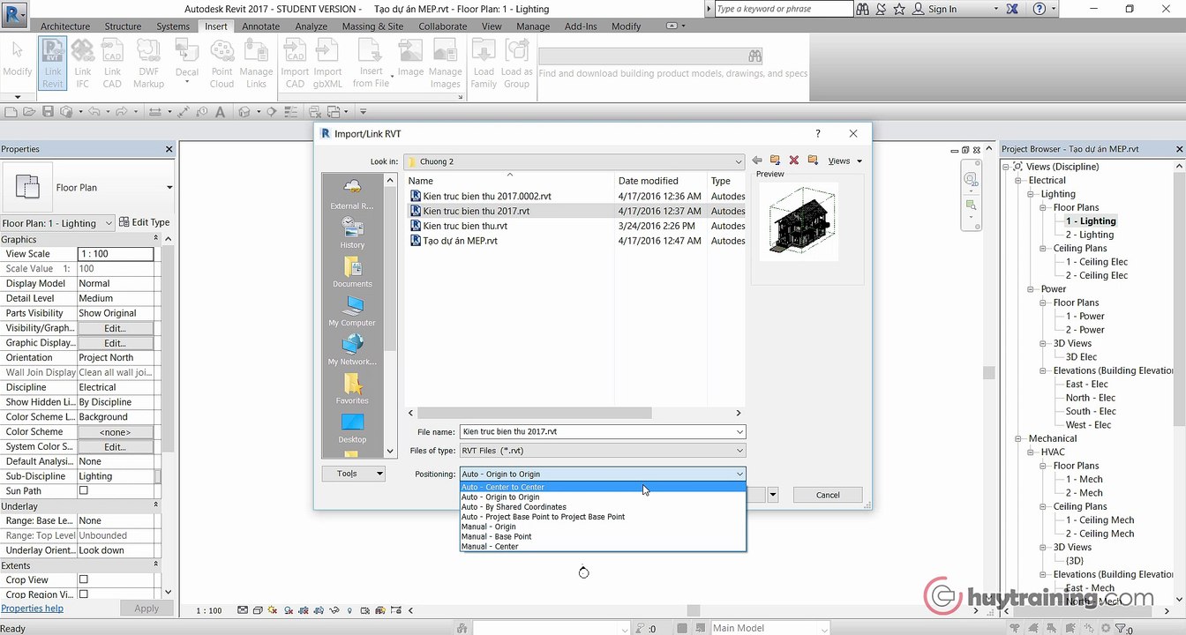
Task: Collapse the Power node in Project Browser
Action: point(1032,289)
